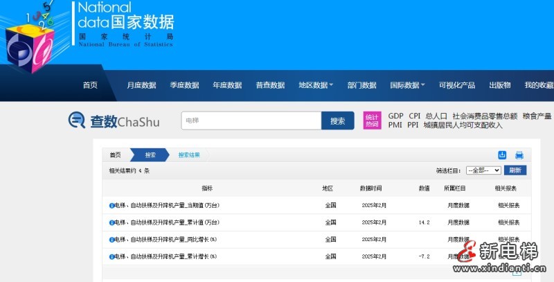Open the 年度数据 menu
Viewport: 554px width, 282px height.
tap(227, 85)
